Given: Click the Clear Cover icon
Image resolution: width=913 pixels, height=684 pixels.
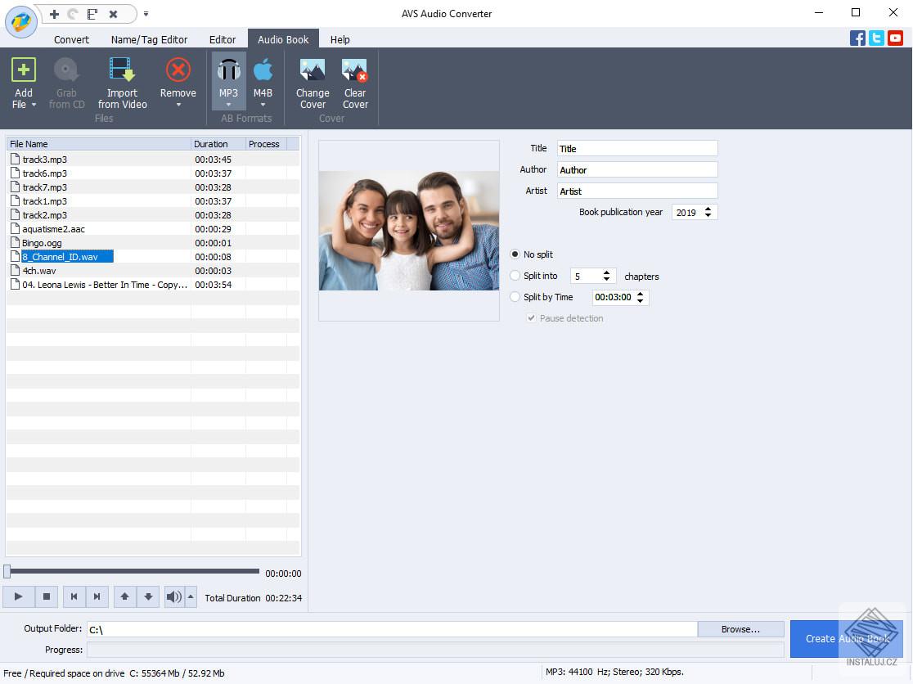Looking at the screenshot, I should click(355, 71).
